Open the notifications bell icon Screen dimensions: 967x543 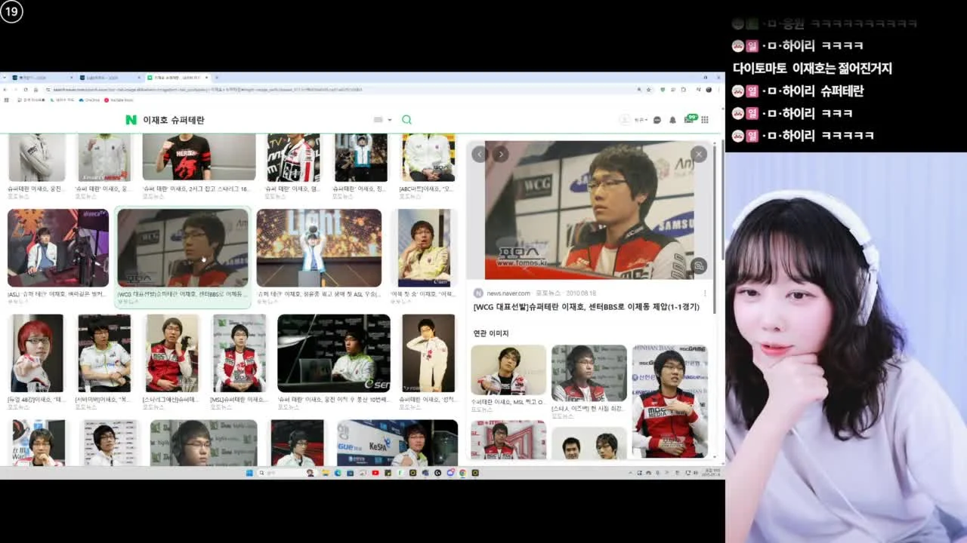672,120
